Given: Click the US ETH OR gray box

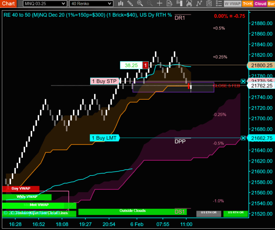Looking at the screenshot, I should coord(209,214).
